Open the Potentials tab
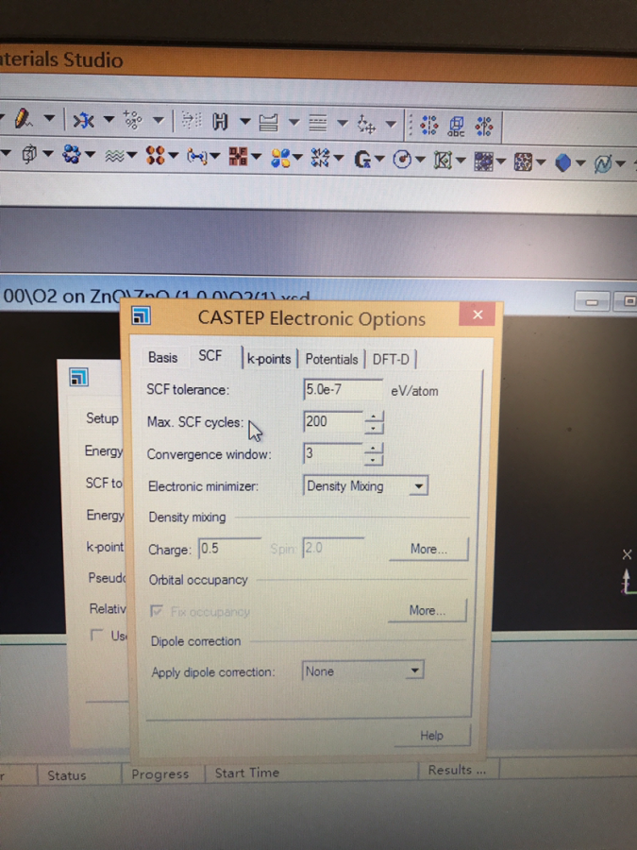The height and width of the screenshot is (850, 637). point(331,360)
